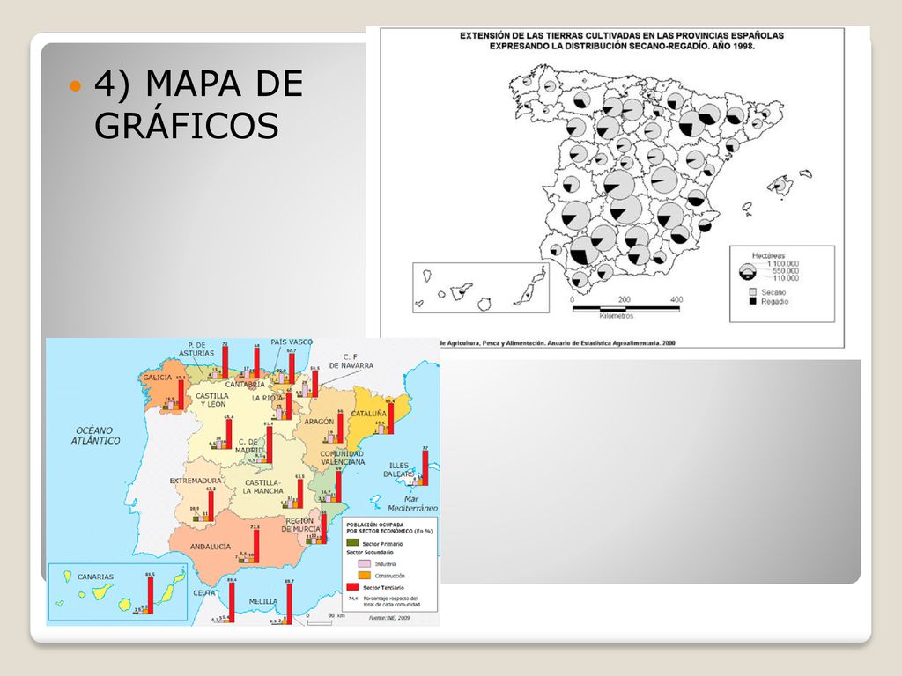The height and width of the screenshot is (676, 902).
Task: Click the "GALICIA" region label
Action: click(157, 377)
